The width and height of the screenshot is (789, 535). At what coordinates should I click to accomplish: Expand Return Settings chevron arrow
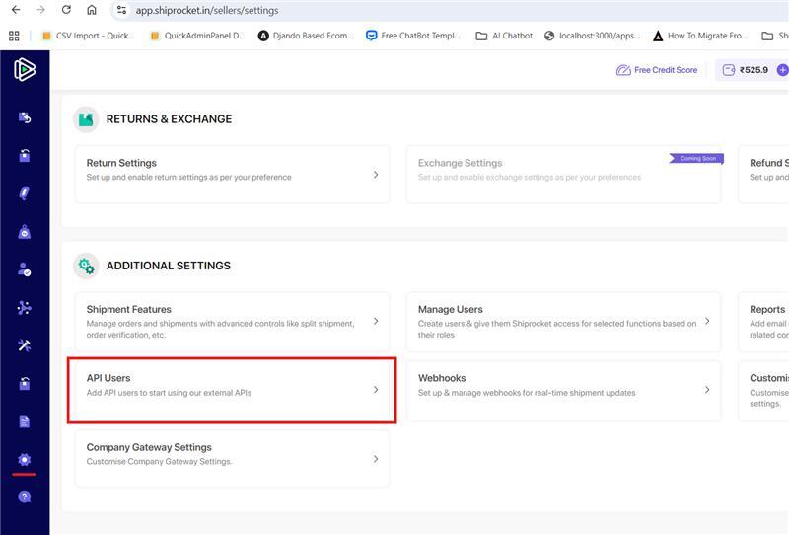point(376,175)
